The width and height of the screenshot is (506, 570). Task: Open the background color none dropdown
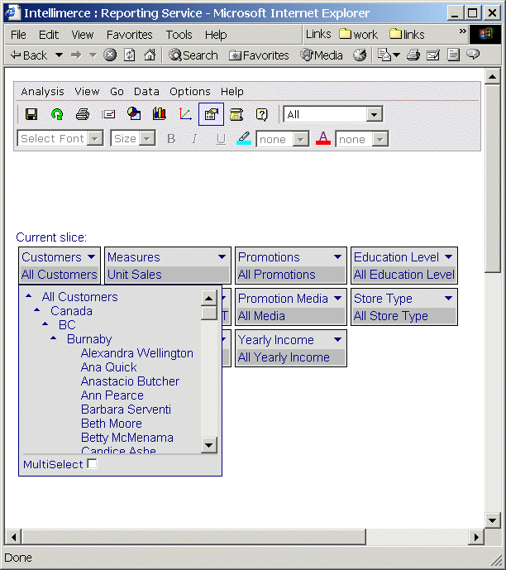[x=301, y=139]
